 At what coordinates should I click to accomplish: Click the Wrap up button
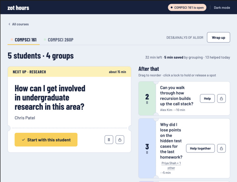pos(218,37)
